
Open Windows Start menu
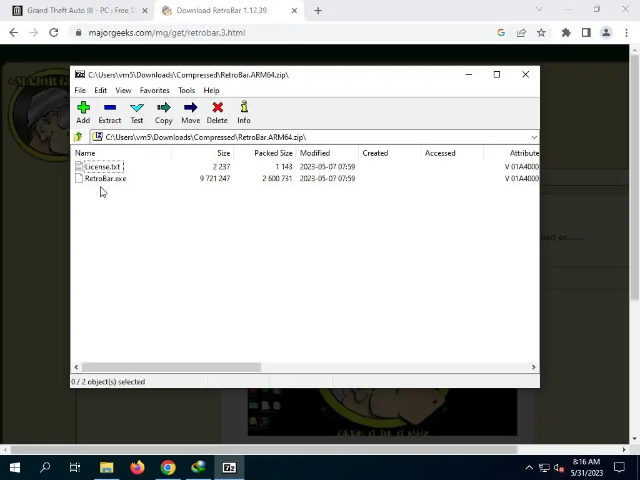point(15,467)
